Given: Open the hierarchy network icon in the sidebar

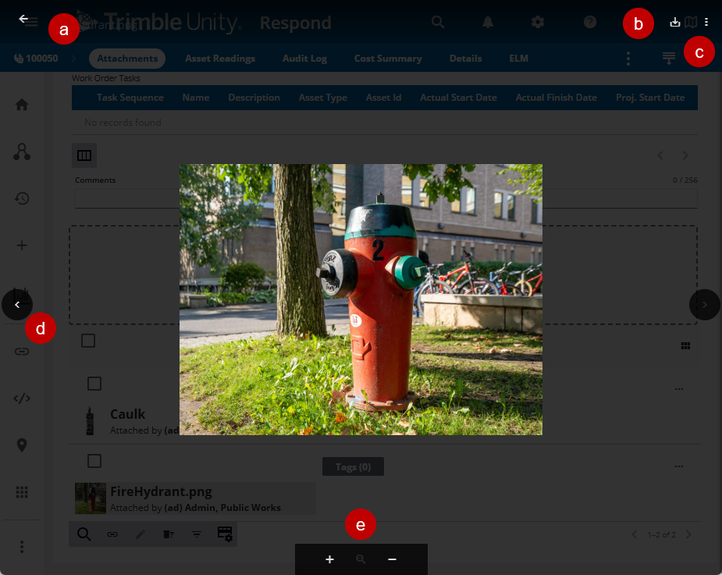Looking at the screenshot, I should pyautogui.click(x=22, y=152).
